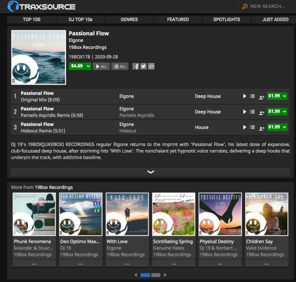This screenshot has width=296, height=282.
Task: Expand the options under Physical Destiny
Action: tap(220, 264)
